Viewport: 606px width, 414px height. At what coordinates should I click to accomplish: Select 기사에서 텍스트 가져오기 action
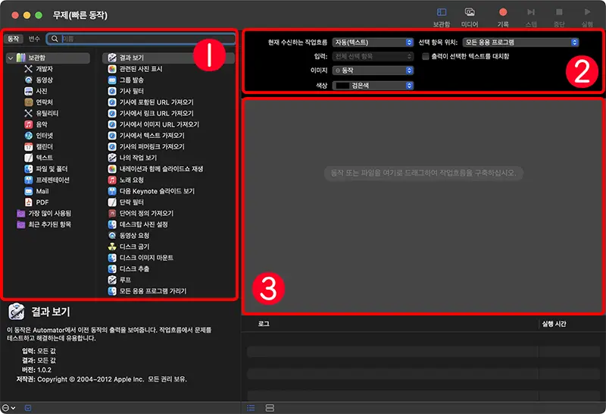145,136
